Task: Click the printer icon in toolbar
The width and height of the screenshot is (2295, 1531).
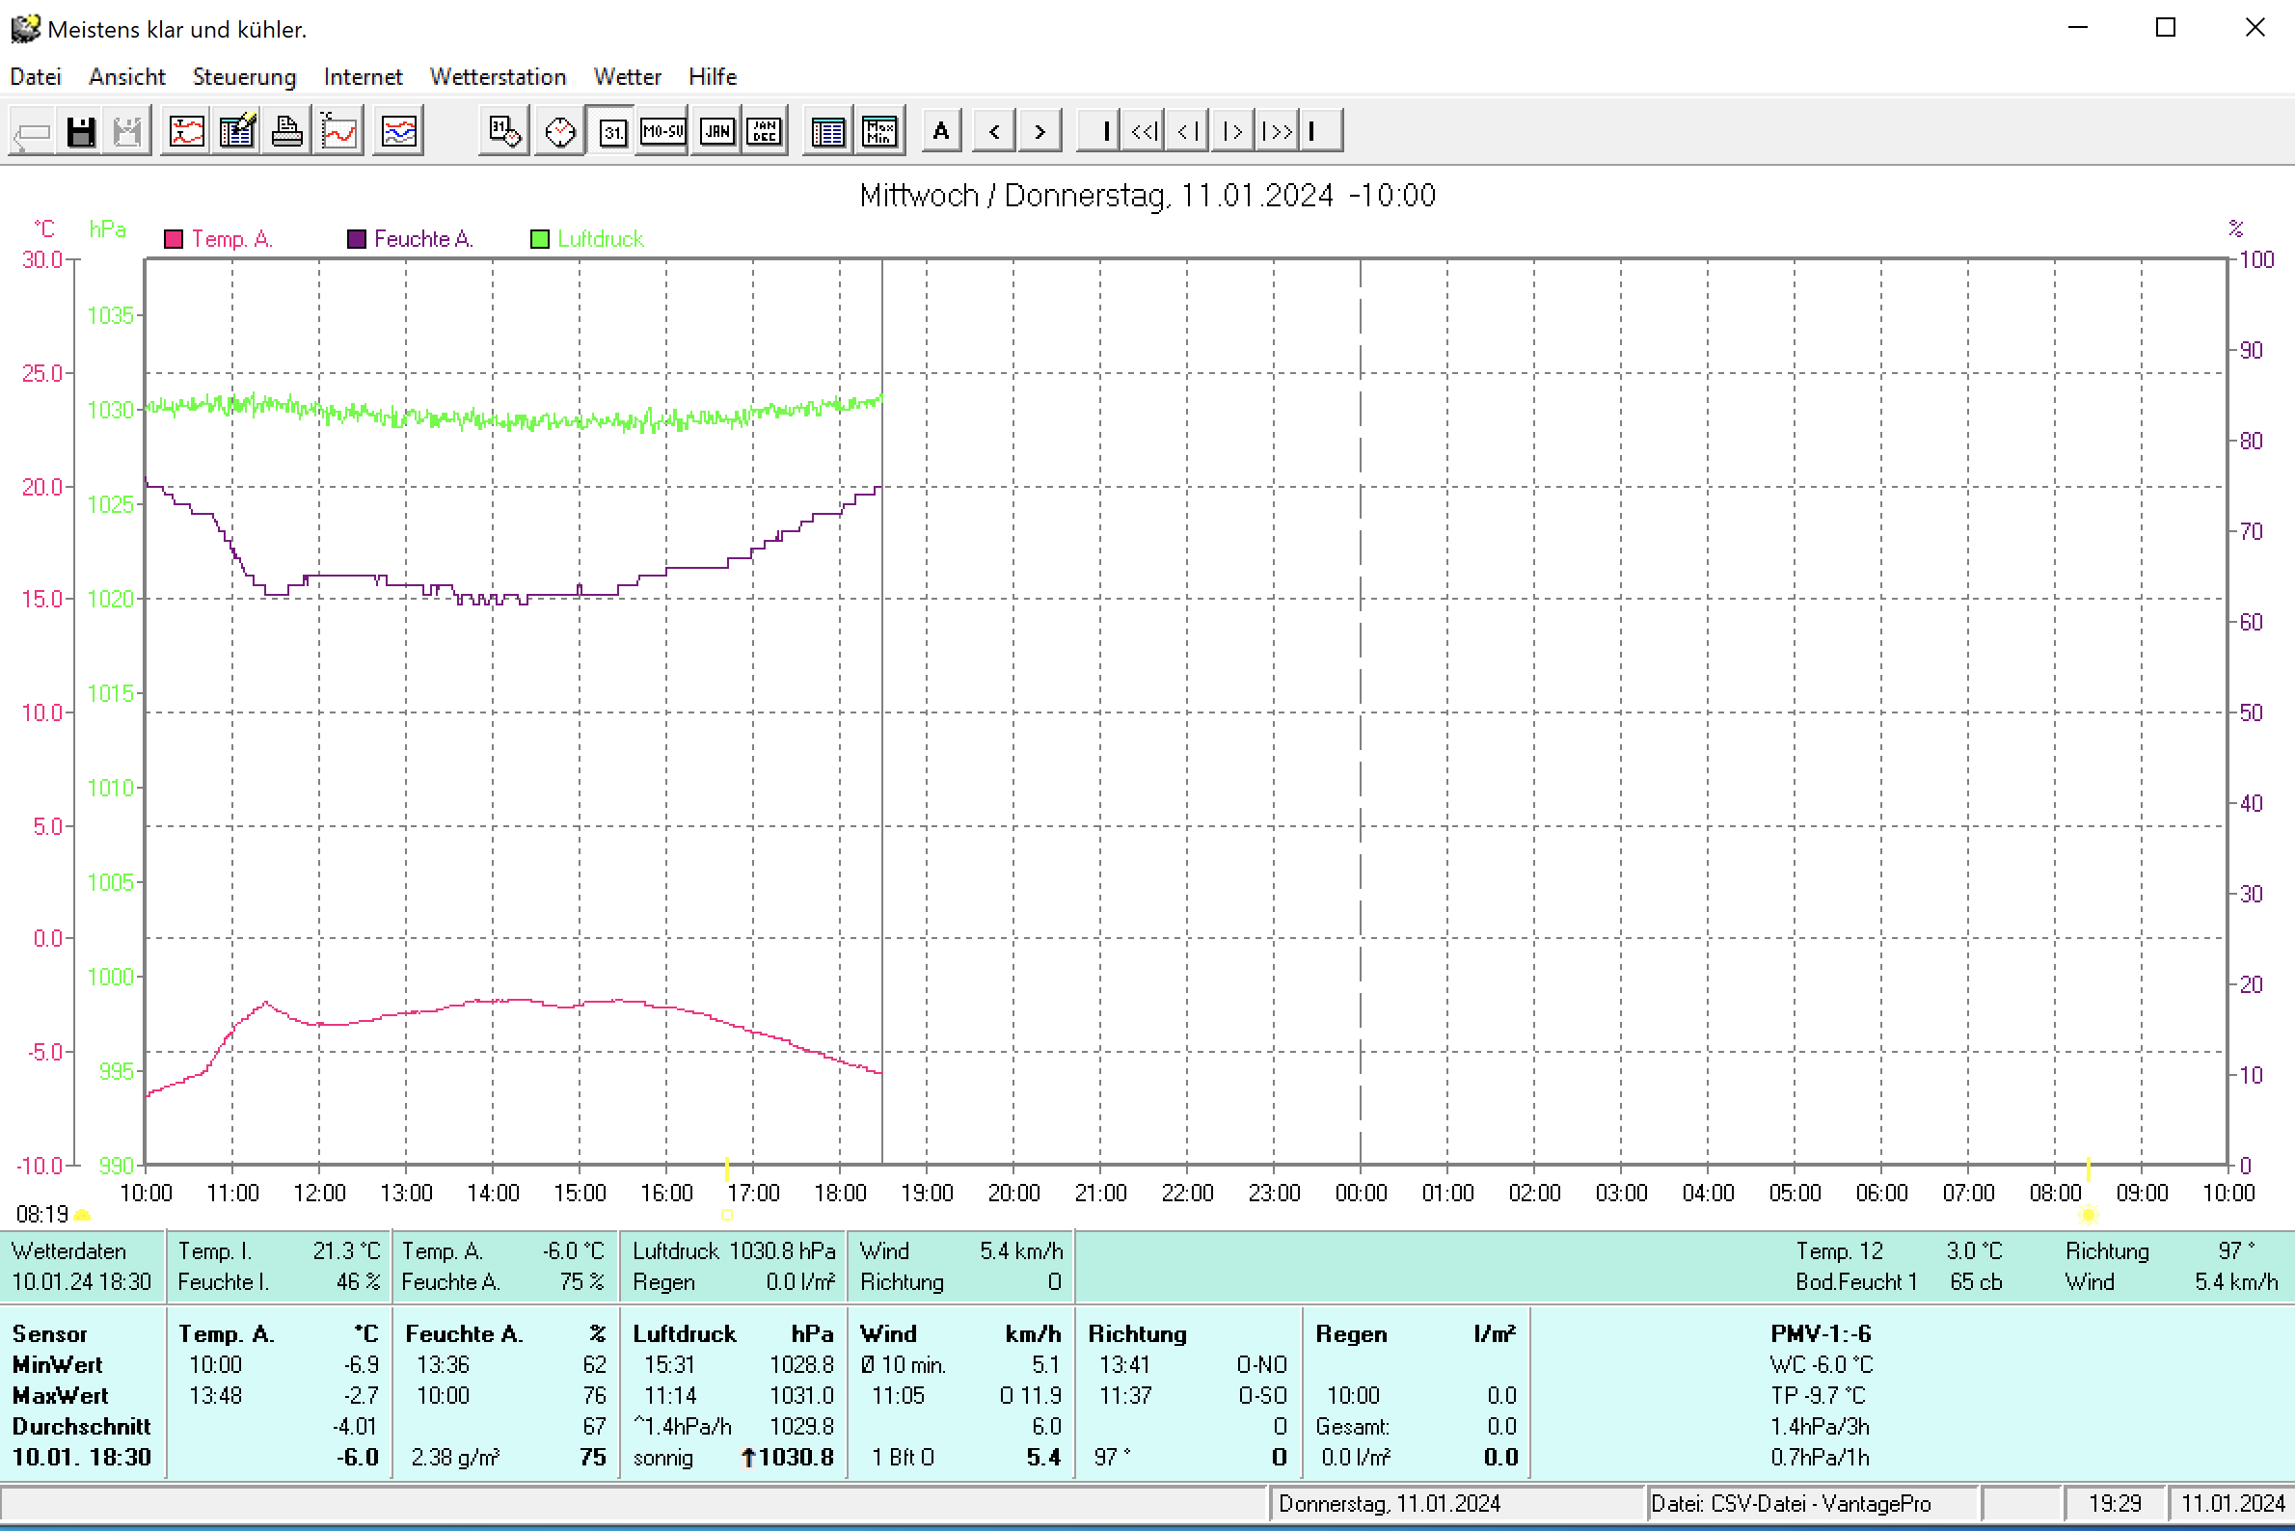Action: tap(286, 131)
